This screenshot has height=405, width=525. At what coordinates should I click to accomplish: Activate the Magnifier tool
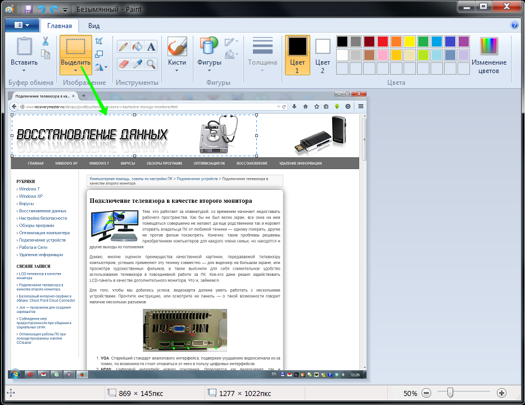[x=151, y=63]
